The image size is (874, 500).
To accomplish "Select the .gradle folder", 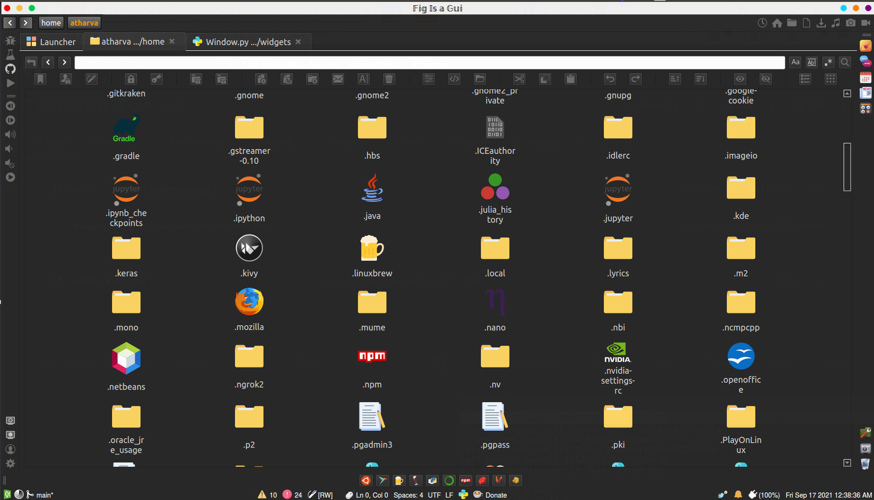I will click(x=126, y=137).
